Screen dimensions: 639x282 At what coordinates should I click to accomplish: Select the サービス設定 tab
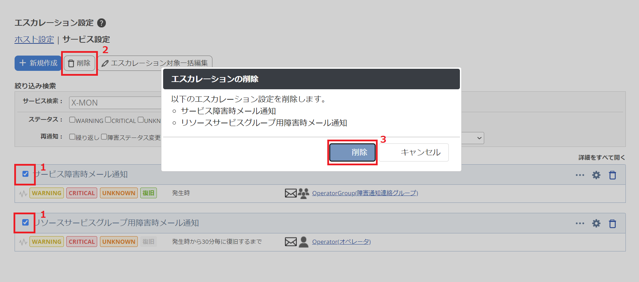click(86, 40)
